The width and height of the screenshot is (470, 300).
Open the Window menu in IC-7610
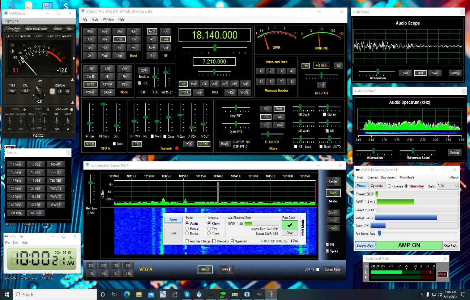(108, 19)
